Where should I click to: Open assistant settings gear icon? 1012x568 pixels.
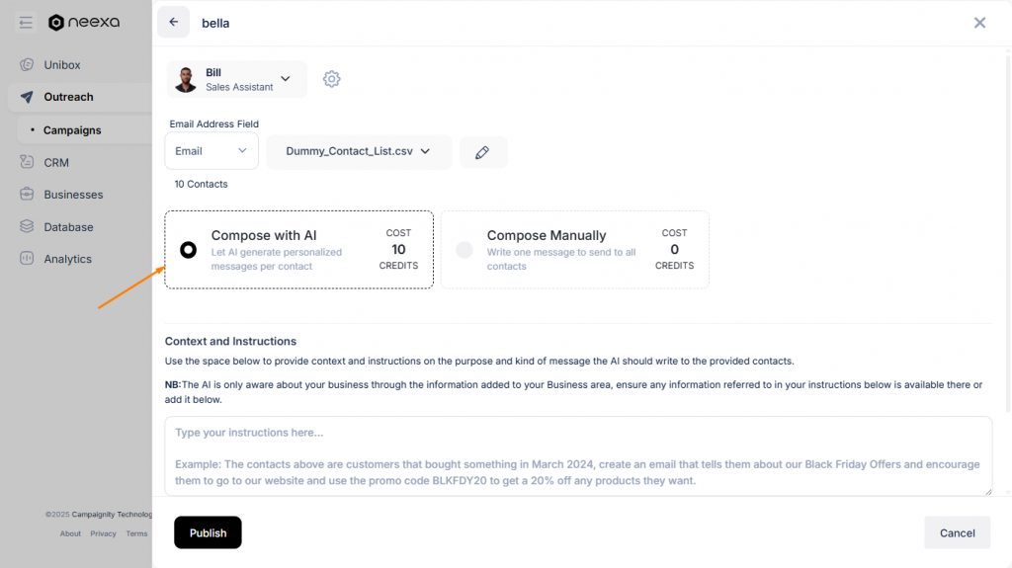[332, 79]
